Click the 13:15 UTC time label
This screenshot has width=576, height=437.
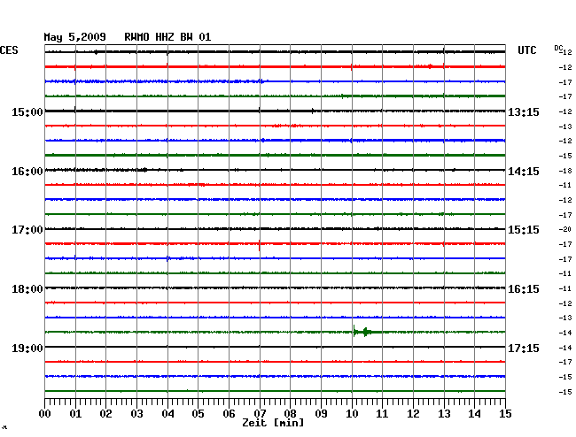524,111
